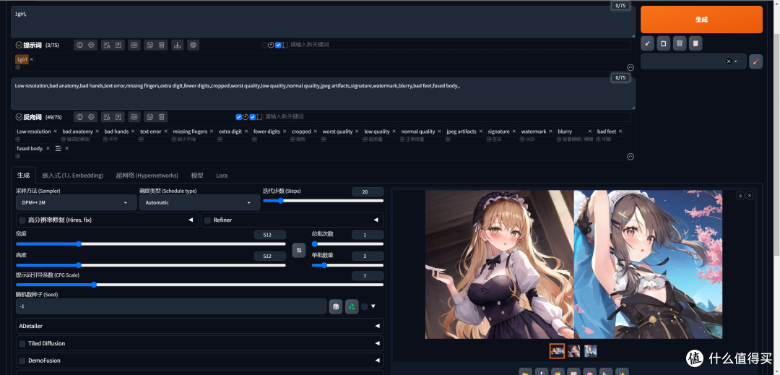This screenshot has width=780, height=375.
Task: Click the download icon in the 提示词 toolbar
Action: click(177, 45)
